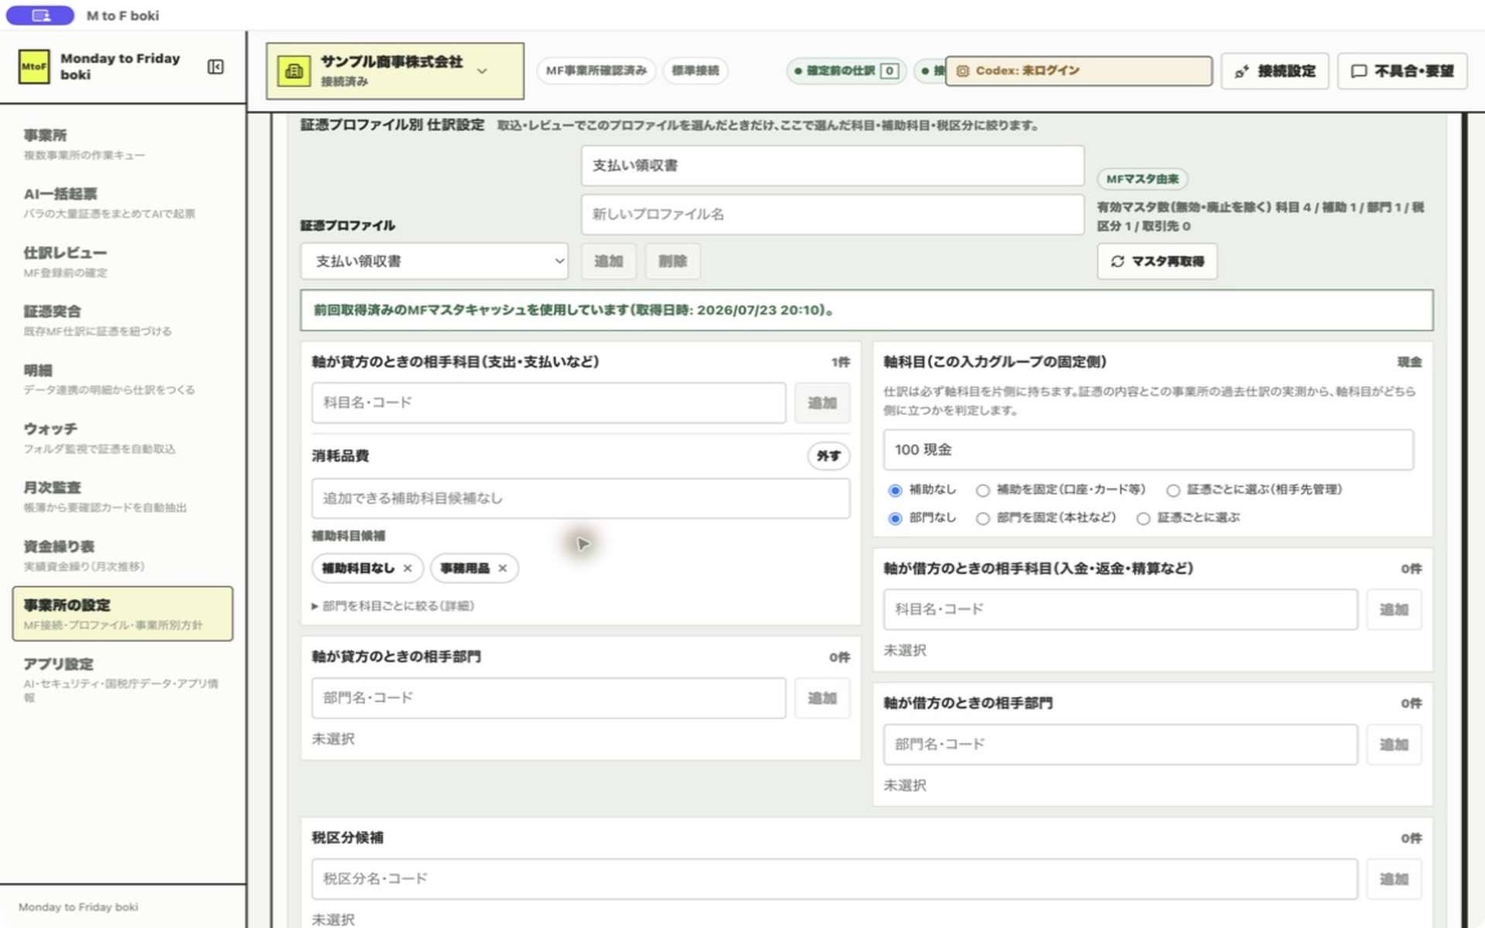Click 追加 beside debit-side 部門名・コード field

pyautogui.click(x=1394, y=745)
